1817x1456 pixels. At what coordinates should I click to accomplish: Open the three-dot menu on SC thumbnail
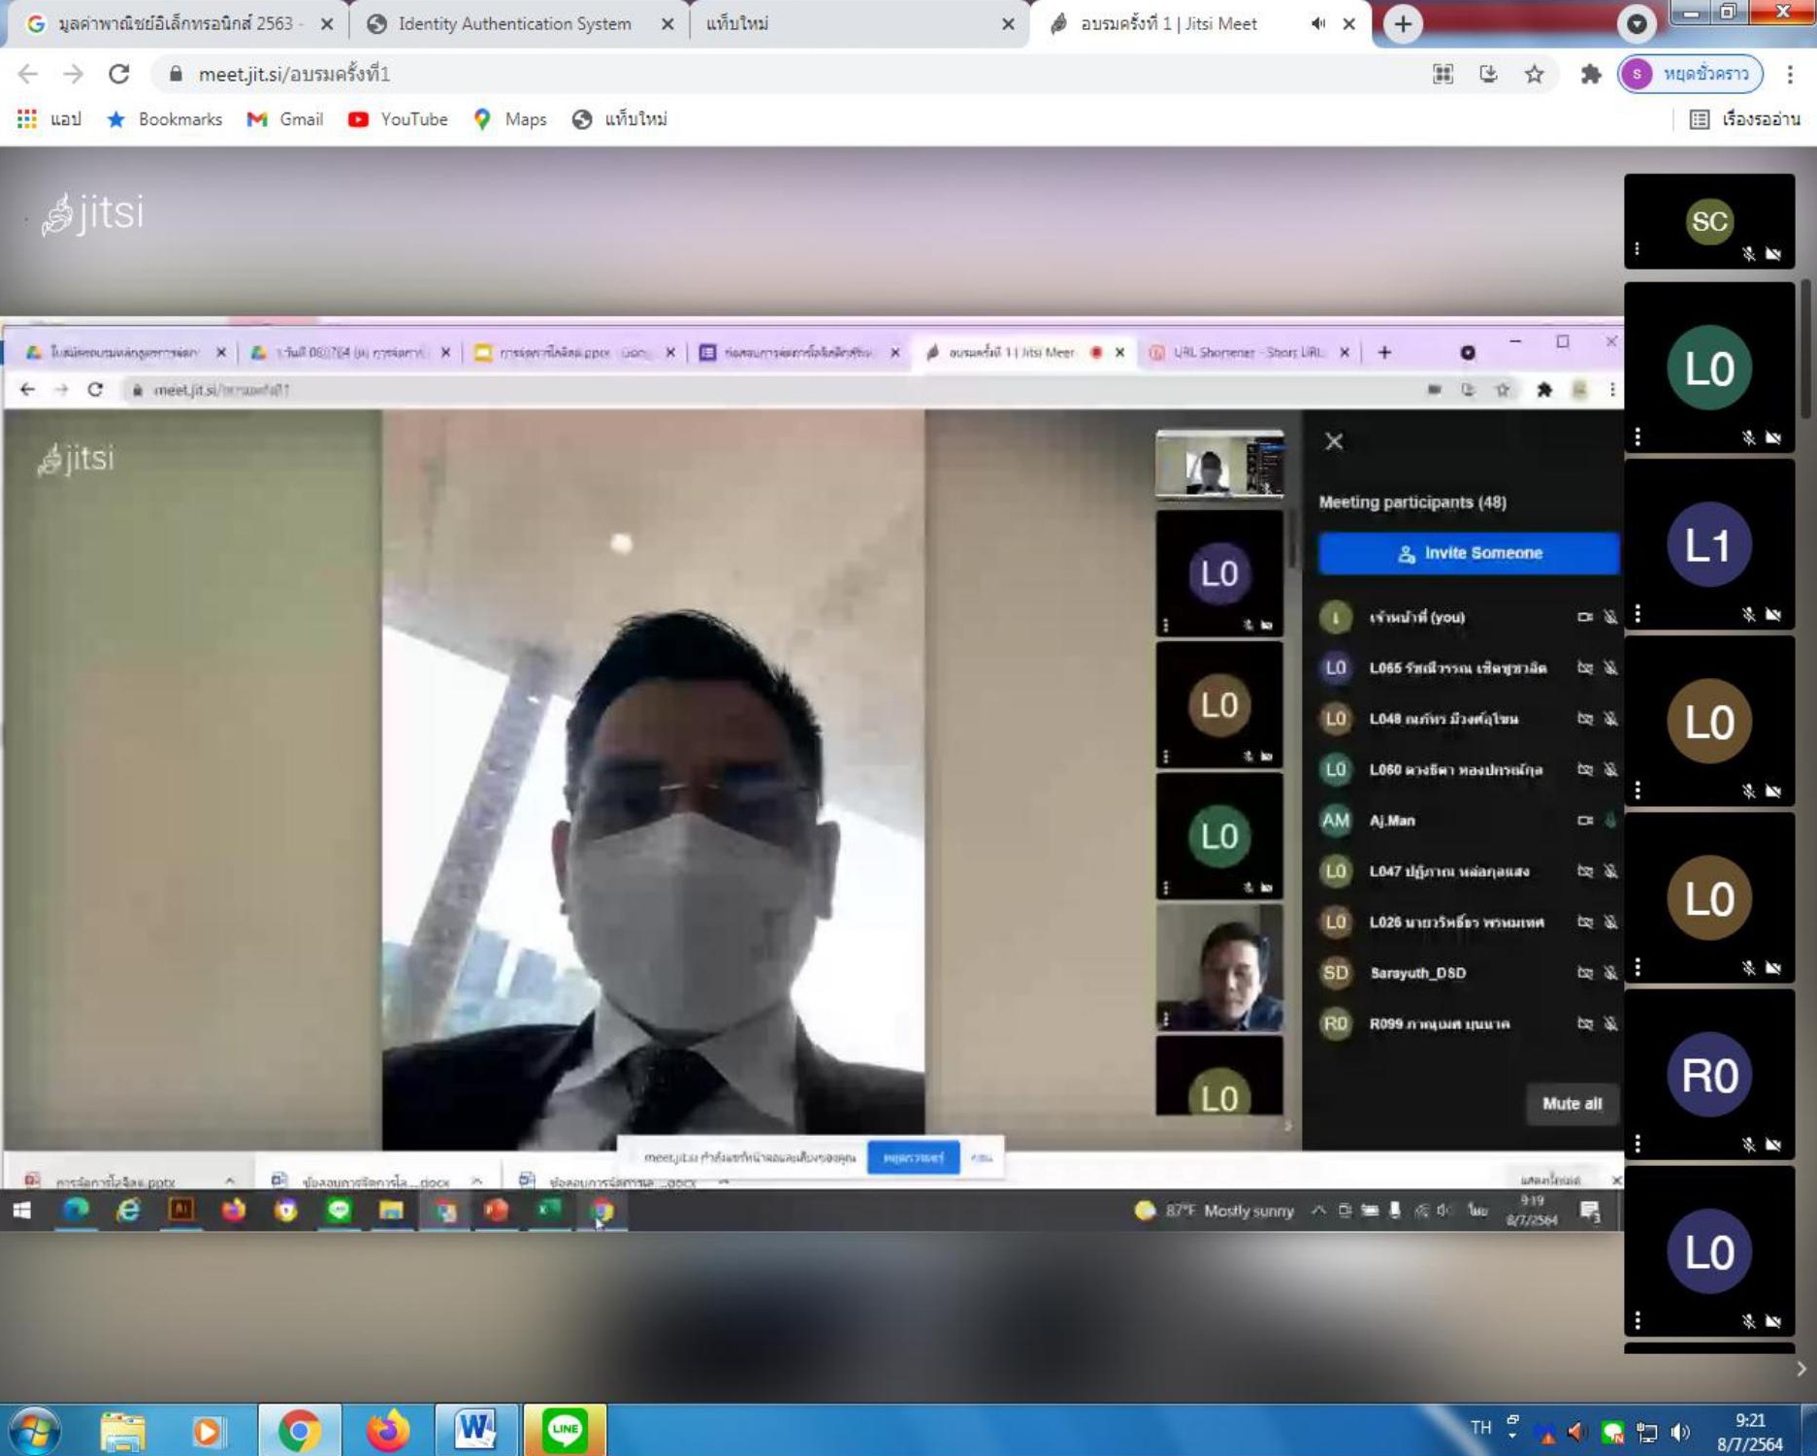click(x=1638, y=249)
